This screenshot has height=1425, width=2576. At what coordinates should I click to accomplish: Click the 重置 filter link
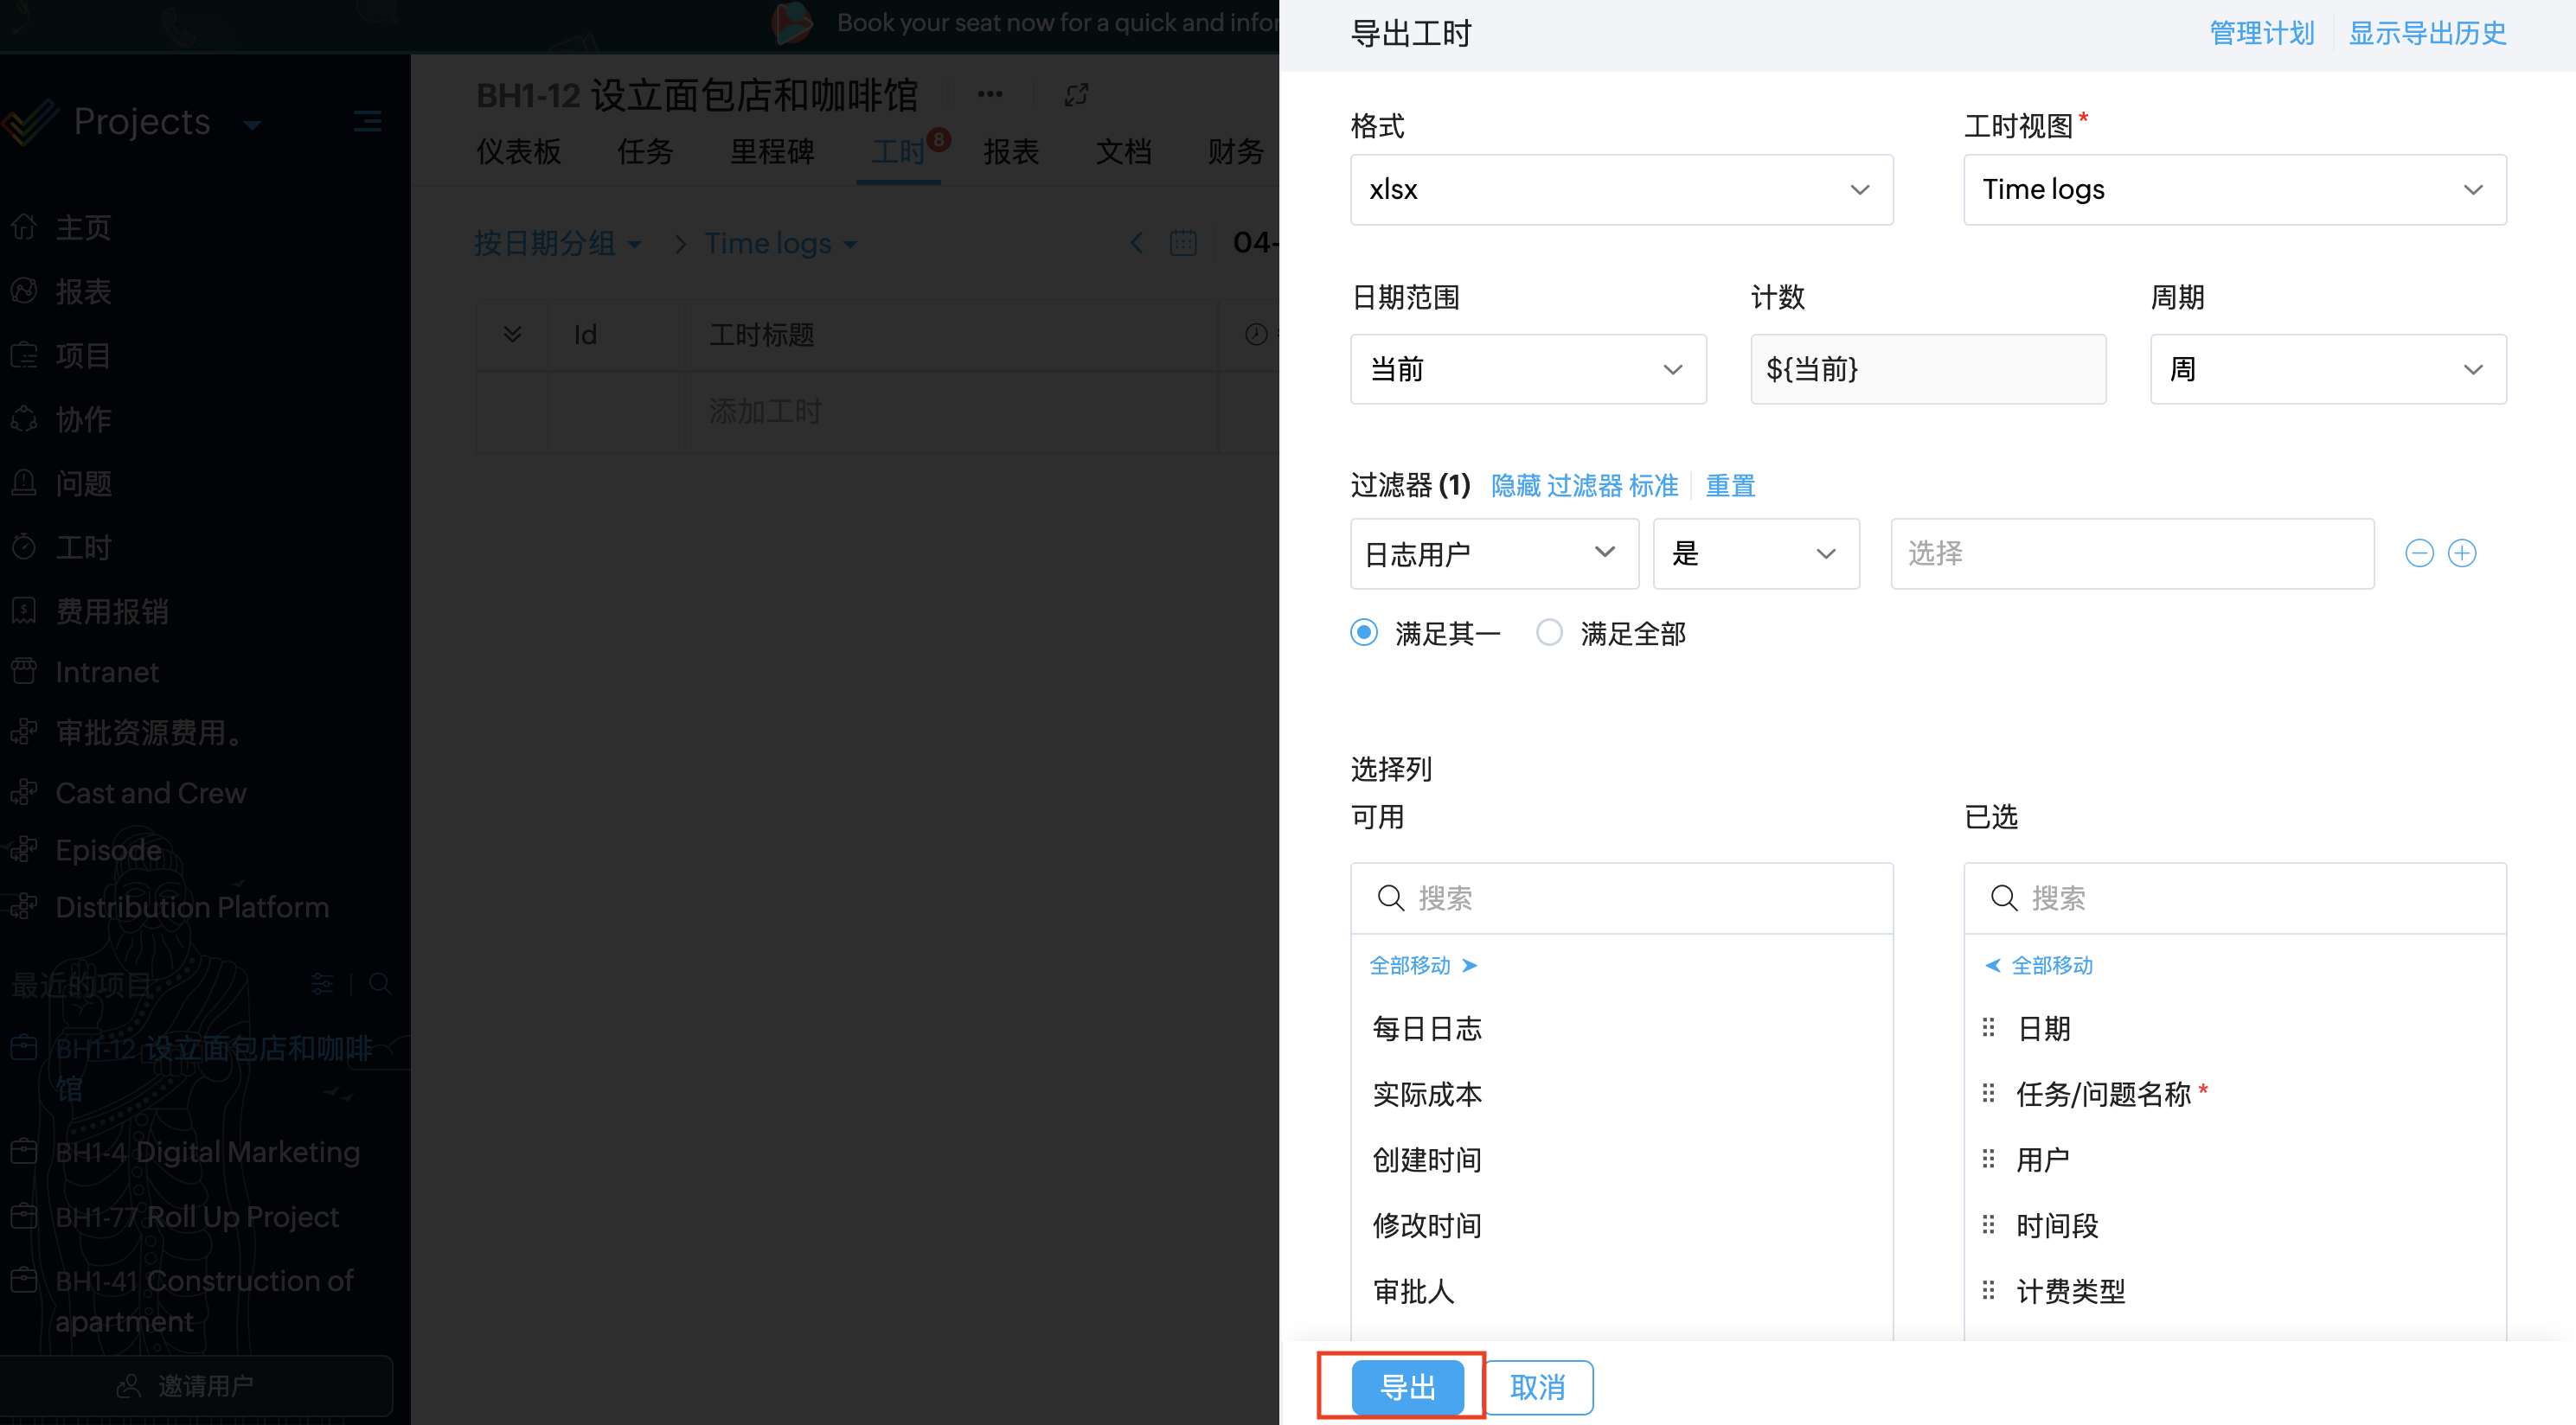(1729, 486)
